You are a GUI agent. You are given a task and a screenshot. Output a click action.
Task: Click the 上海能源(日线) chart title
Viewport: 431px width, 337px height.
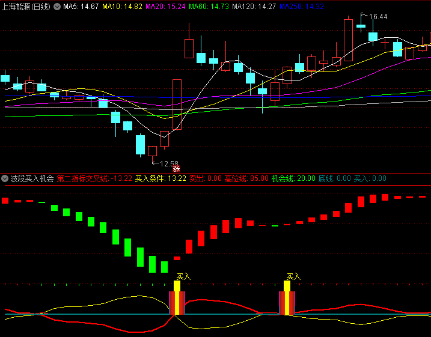[x=26, y=7]
